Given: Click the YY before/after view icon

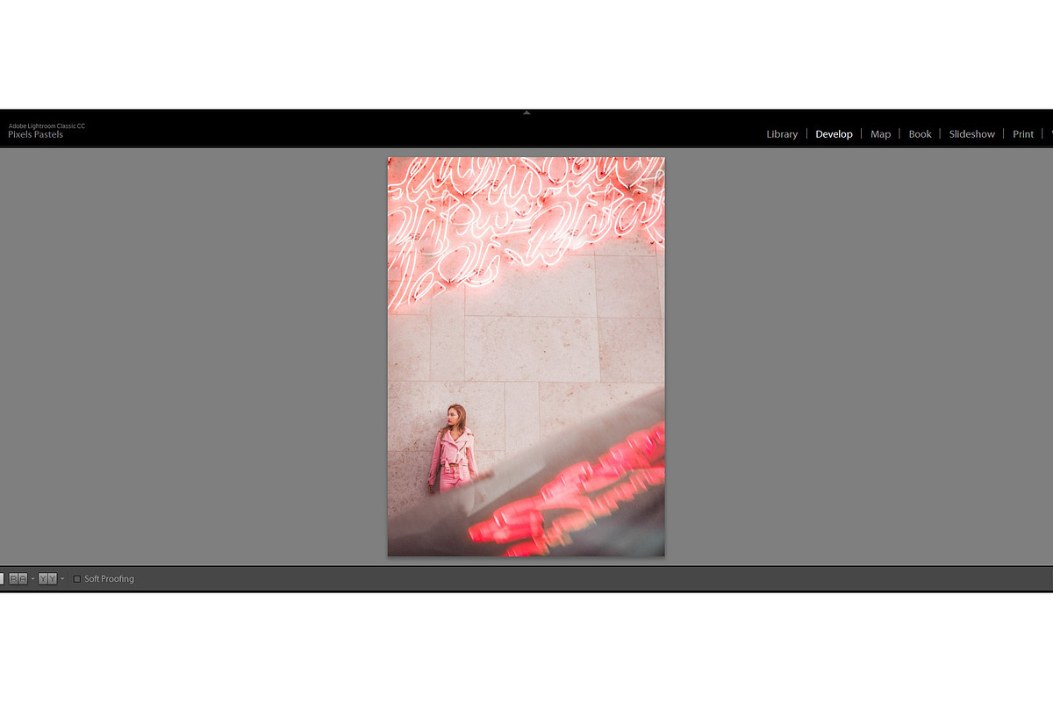Looking at the screenshot, I should (48, 579).
